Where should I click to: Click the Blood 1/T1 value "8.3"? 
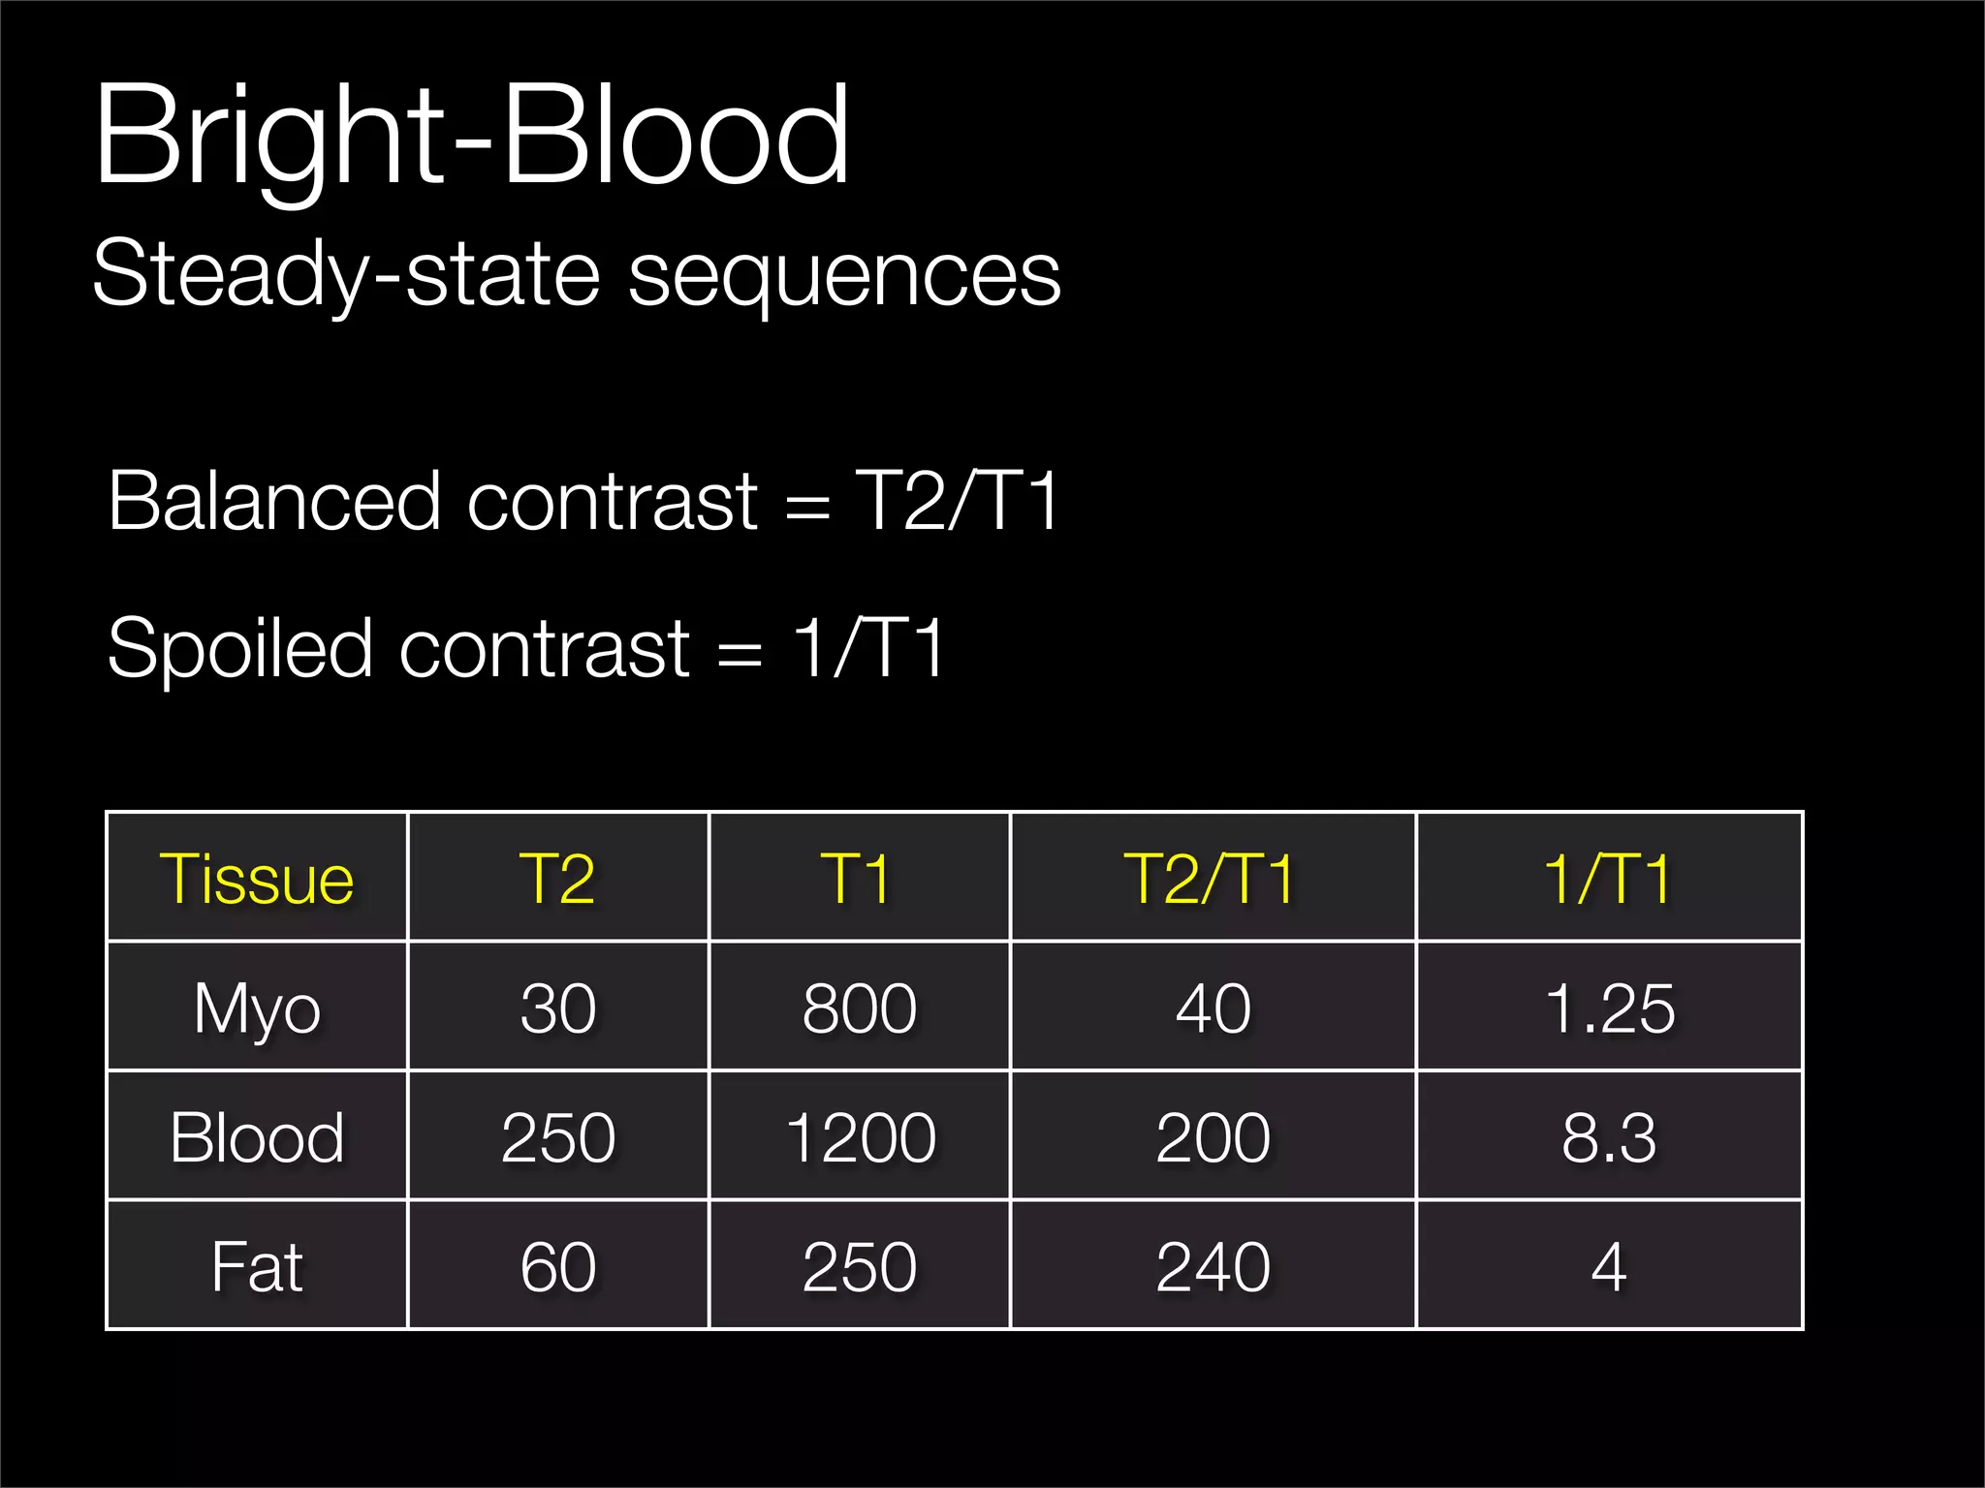tap(1609, 1137)
